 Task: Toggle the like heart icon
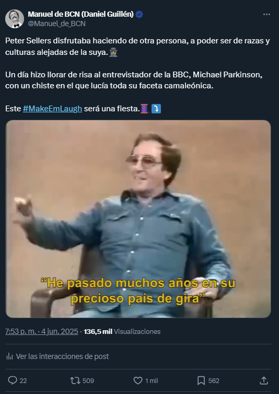[x=138, y=380]
